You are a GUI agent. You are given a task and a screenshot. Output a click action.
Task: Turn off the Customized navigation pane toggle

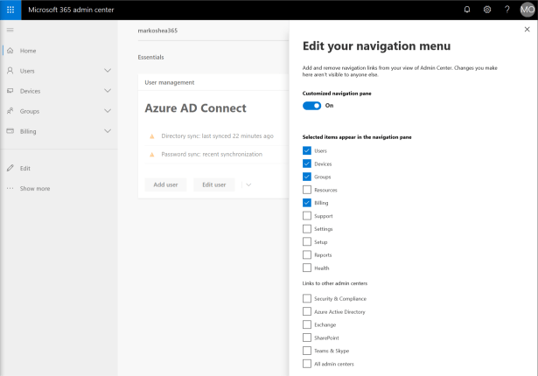point(311,105)
